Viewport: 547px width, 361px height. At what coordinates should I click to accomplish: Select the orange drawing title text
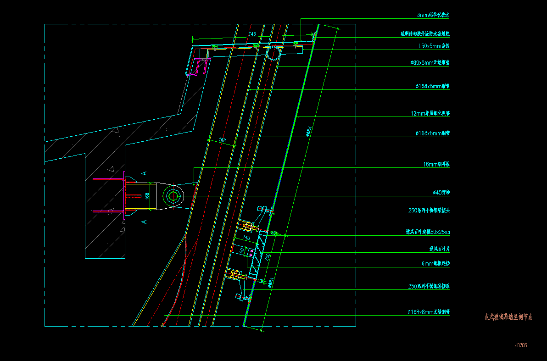(508, 317)
